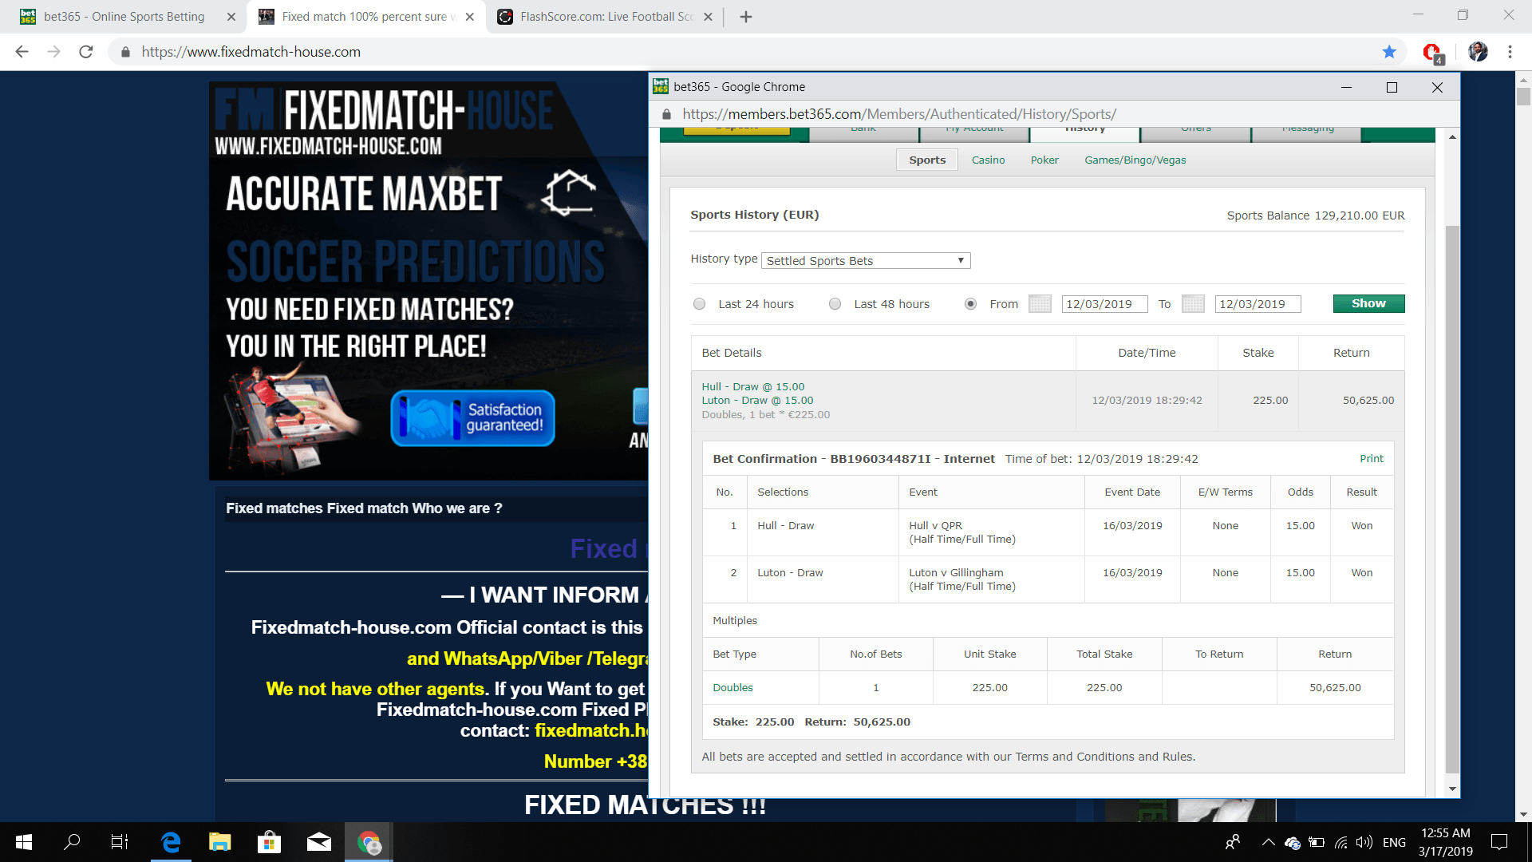Image resolution: width=1532 pixels, height=862 pixels.
Task: Click the Fixedmatch-House site logo
Action: (383, 120)
